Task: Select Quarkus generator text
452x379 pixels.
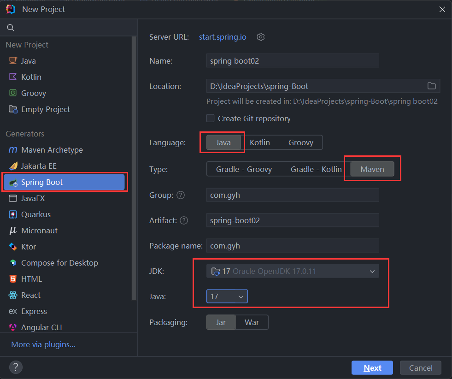Action: coord(36,214)
